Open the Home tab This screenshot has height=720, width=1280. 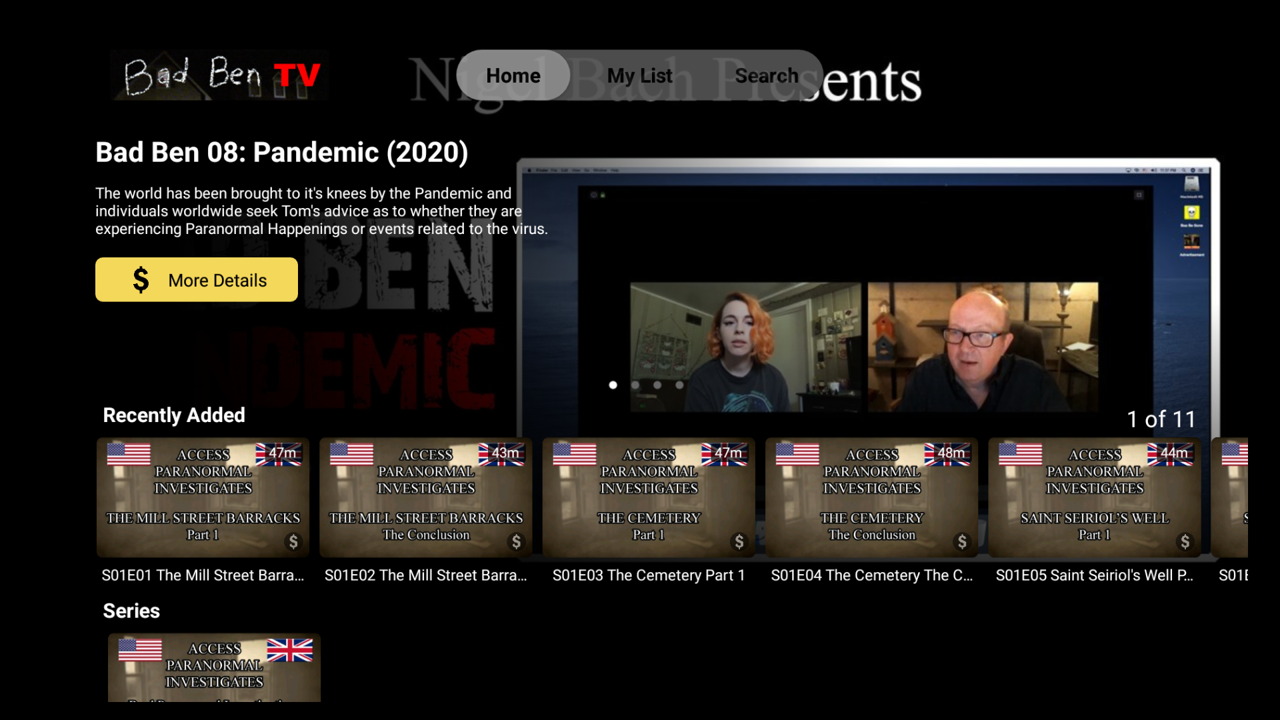(513, 75)
